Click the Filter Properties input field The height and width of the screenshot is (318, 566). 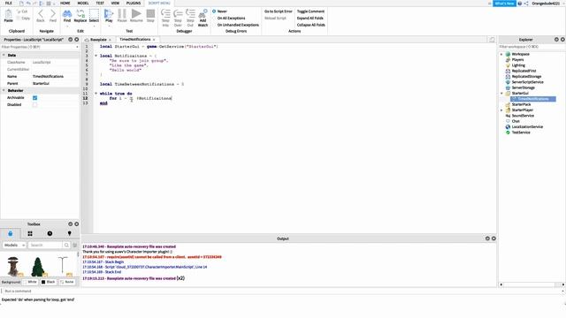point(39,47)
